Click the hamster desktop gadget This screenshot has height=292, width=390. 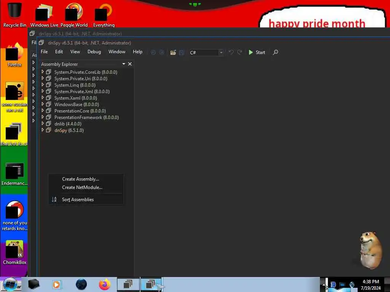370,250
